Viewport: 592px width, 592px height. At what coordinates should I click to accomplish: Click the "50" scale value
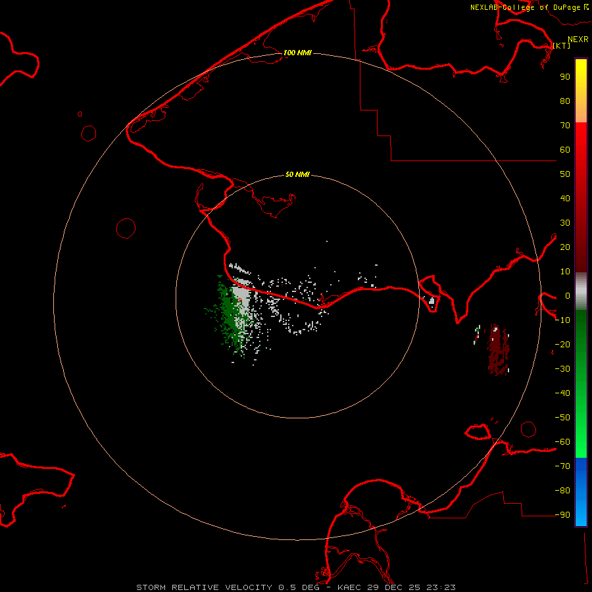[x=565, y=174]
